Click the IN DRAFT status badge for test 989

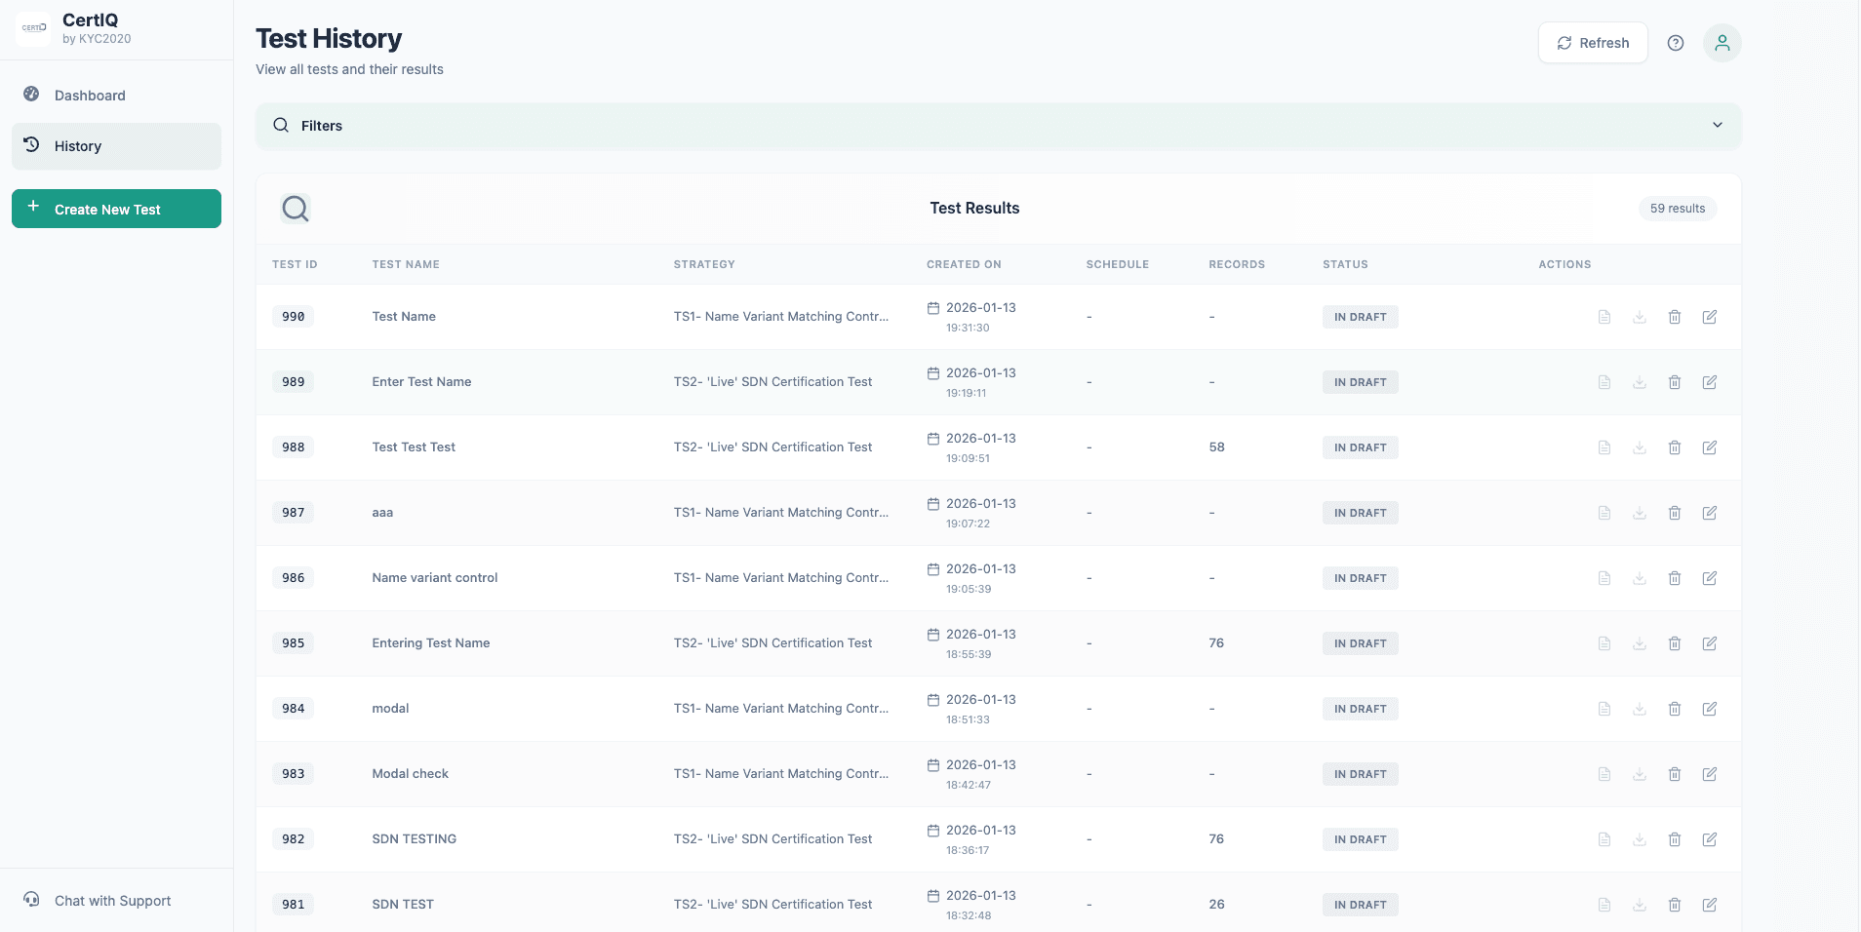click(1360, 381)
